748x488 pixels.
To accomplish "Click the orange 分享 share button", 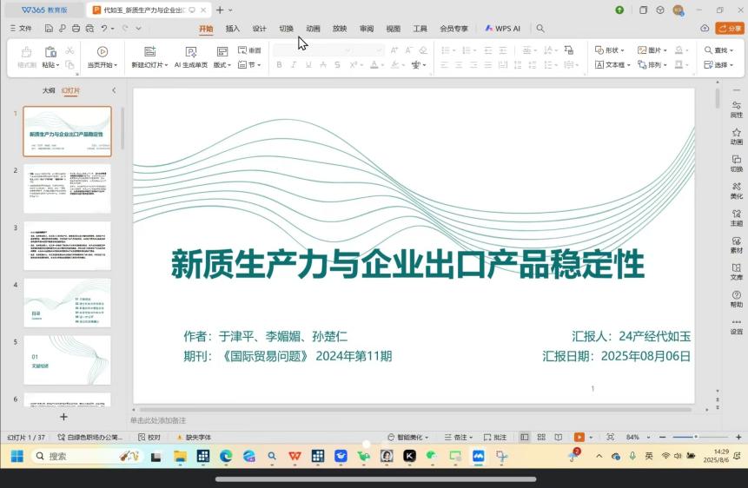I will (731, 29).
